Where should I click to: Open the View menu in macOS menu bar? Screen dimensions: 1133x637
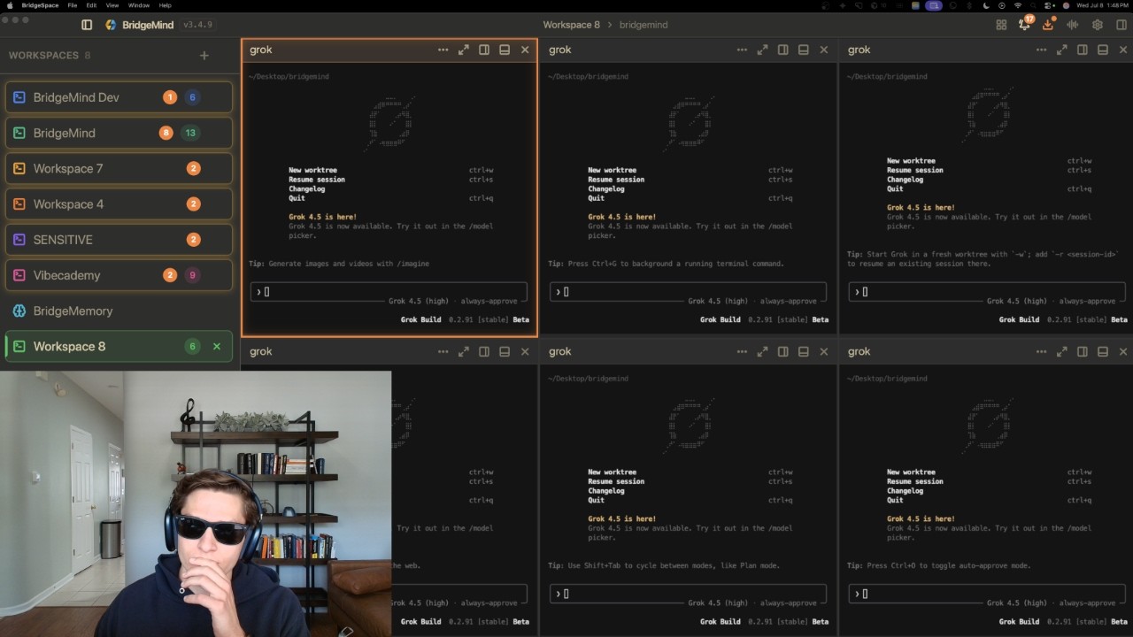click(112, 5)
